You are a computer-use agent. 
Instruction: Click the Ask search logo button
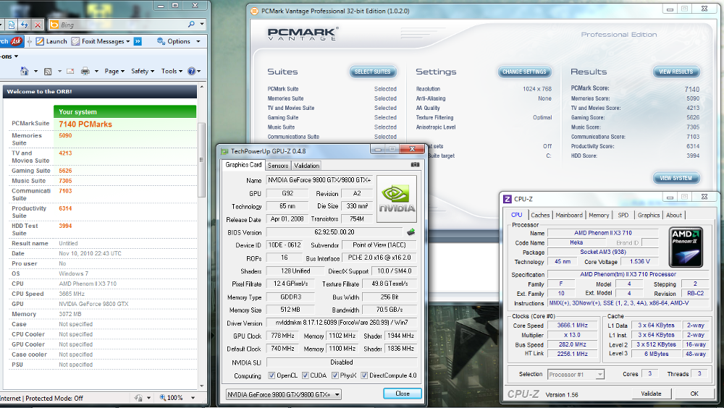(16, 41)
